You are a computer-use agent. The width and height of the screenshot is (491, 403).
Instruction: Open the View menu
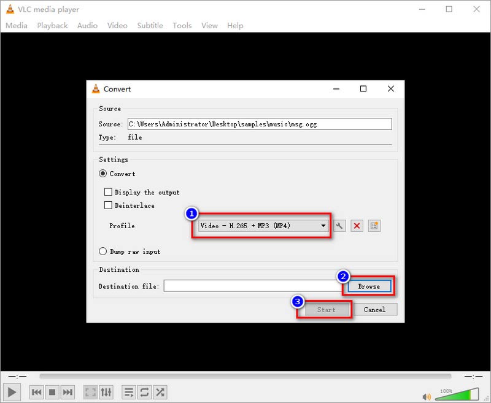click(x=209, y=26)
